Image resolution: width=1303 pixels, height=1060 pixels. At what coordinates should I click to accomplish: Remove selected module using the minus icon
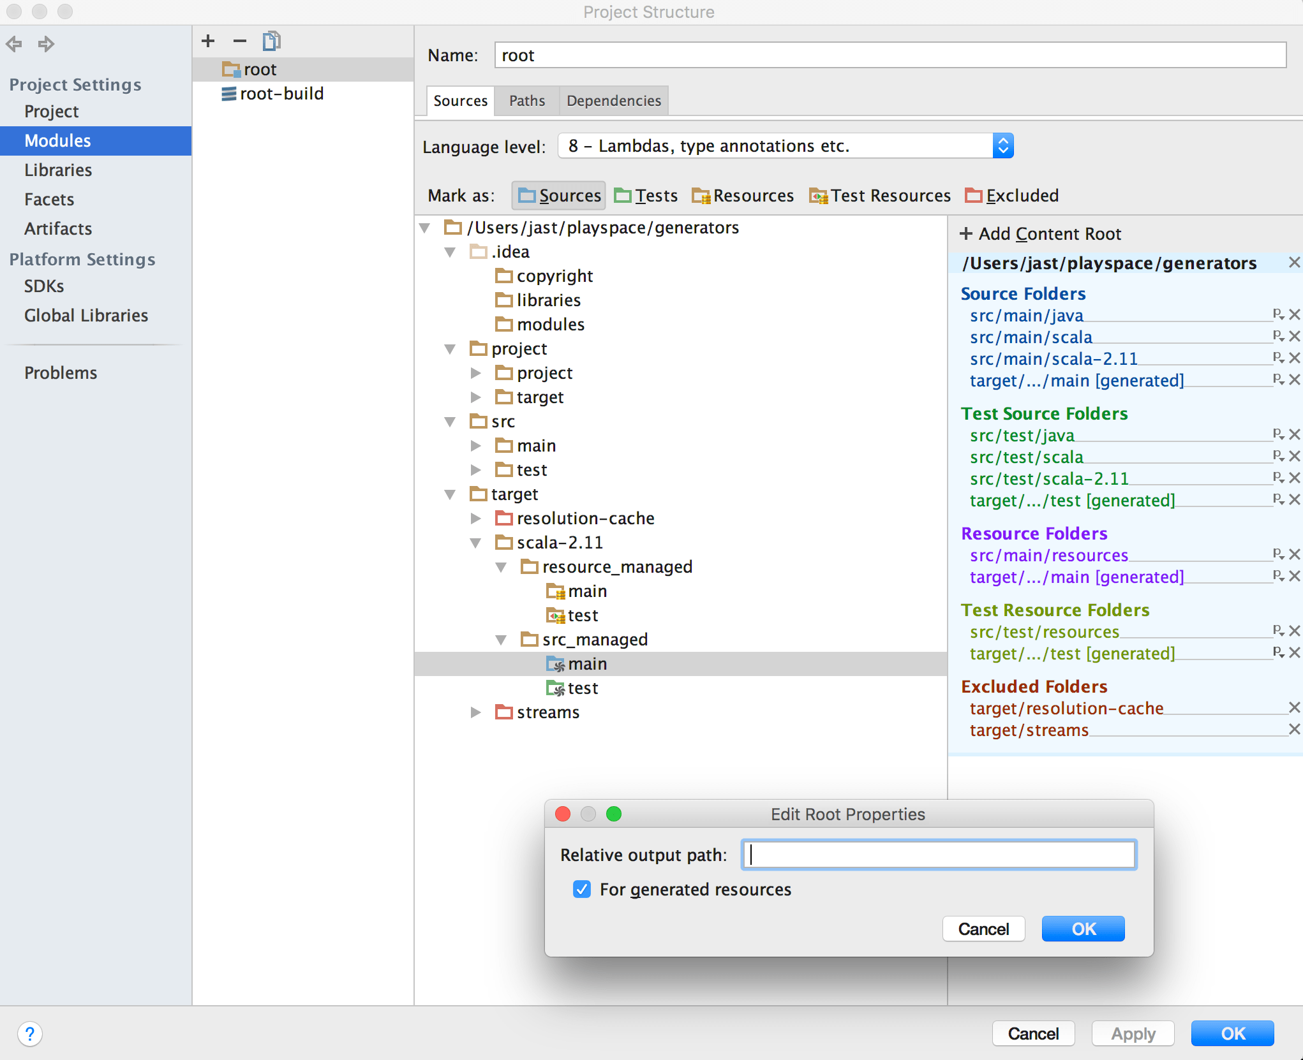239,40
